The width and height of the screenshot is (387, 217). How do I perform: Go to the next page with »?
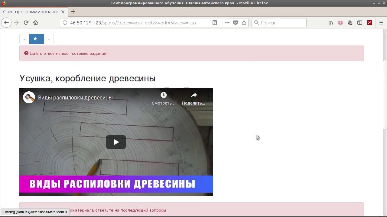coord(48,39)
